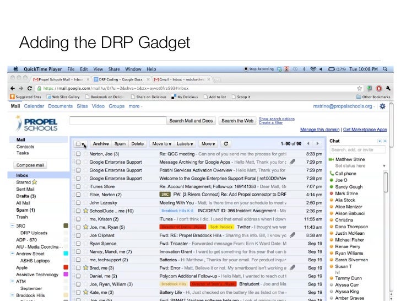Image resolution: width=401 pixels, height=301 pixels.
Task: Toggle star on Kate, me (3) message
Action: (x=86, y=292)
